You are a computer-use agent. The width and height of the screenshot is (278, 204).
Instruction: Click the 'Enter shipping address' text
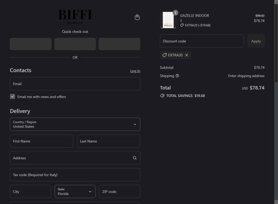click(x=246, y=76)
